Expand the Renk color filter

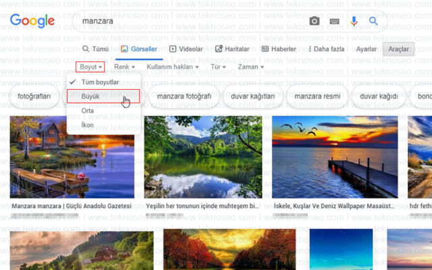124,67
